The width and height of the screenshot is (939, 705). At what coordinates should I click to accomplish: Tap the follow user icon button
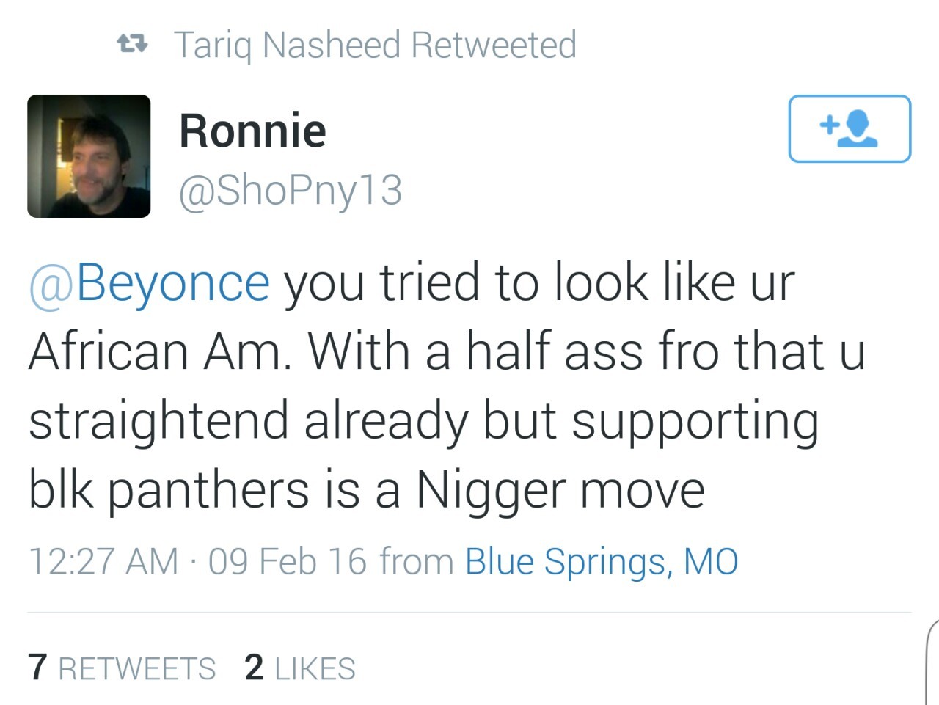[850, 128]
